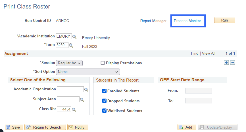Click the Academic Institution lookup magnifier icon
246x132 pixels.
click(x=74, y=37)
